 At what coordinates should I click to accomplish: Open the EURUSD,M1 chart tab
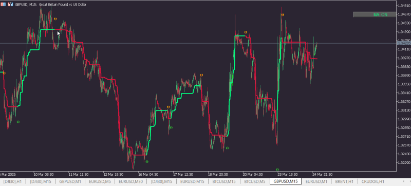(316, 181)
